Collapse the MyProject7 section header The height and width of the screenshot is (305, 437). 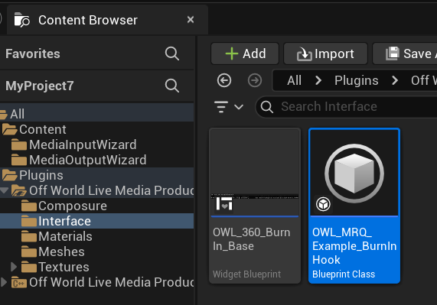pyautogui.click(x=40, y=86)
